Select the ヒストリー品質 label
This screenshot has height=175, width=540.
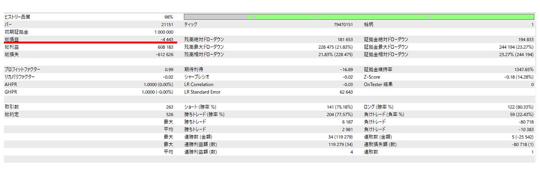(17, 17)
